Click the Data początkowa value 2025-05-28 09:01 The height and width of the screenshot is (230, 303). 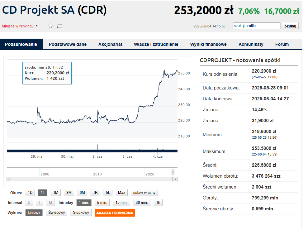tap(270, 88)
